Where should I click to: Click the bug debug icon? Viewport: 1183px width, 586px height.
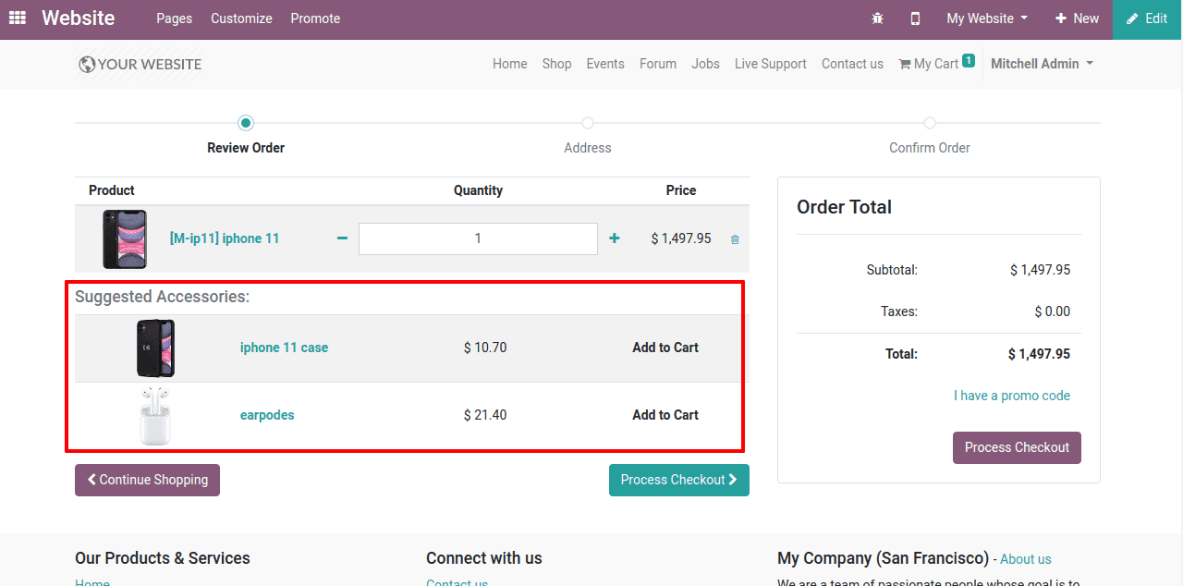point(877,18)
